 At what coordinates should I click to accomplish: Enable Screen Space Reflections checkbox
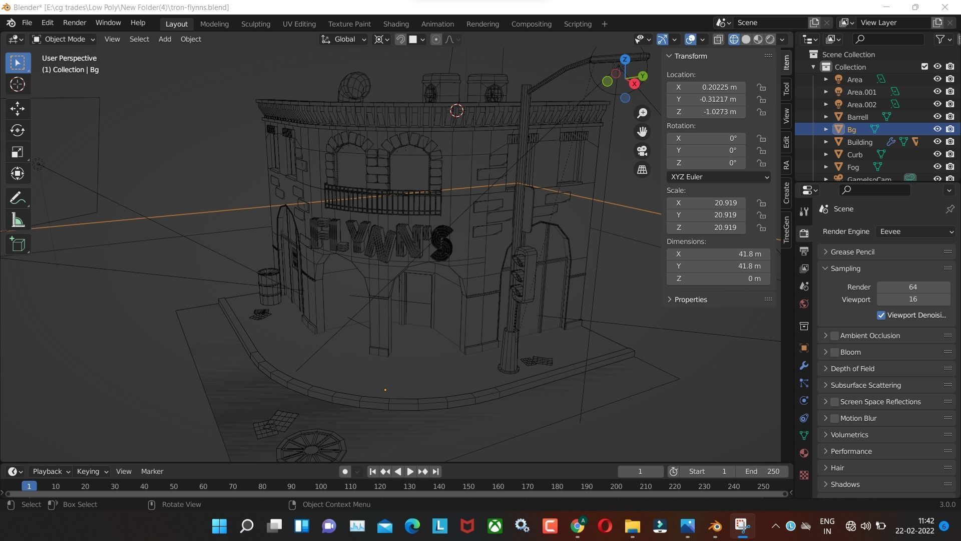pyautogui.click(x=834, y=402)
